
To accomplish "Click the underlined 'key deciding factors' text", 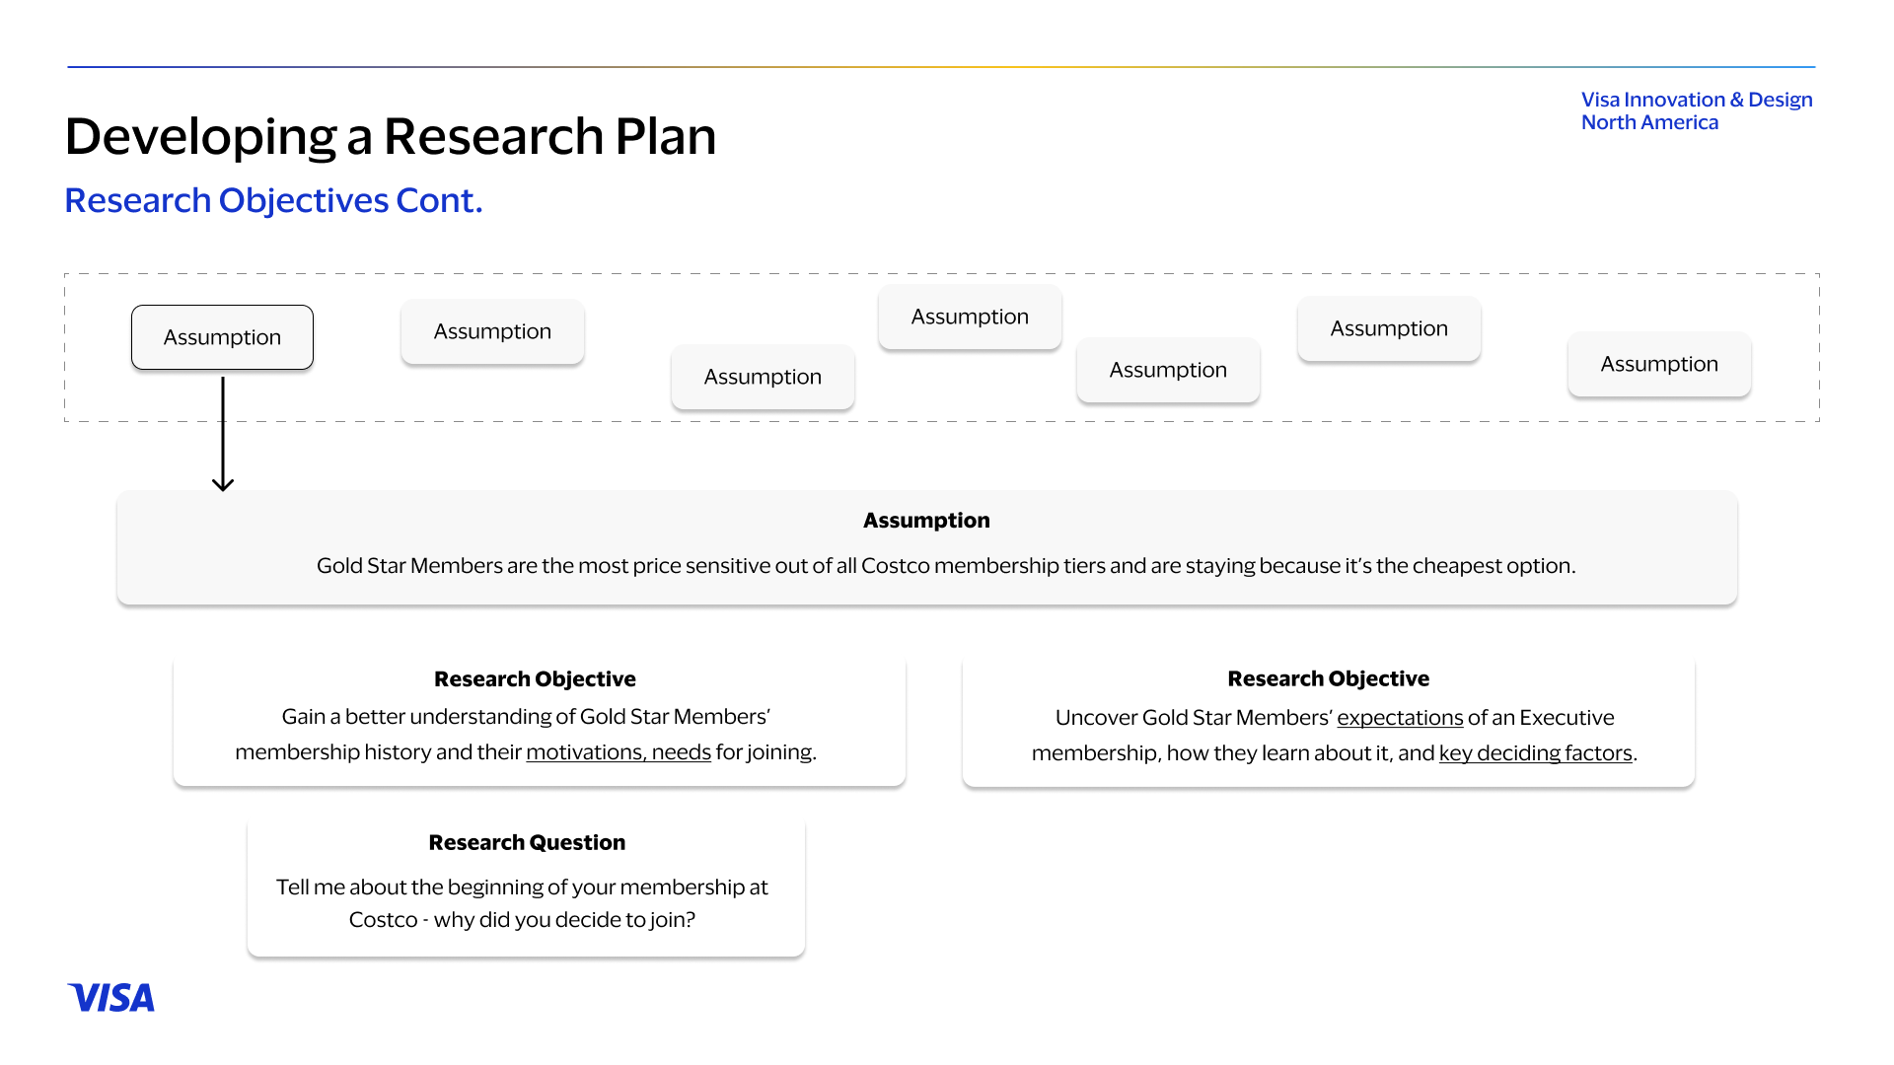I will point(1536,753).
